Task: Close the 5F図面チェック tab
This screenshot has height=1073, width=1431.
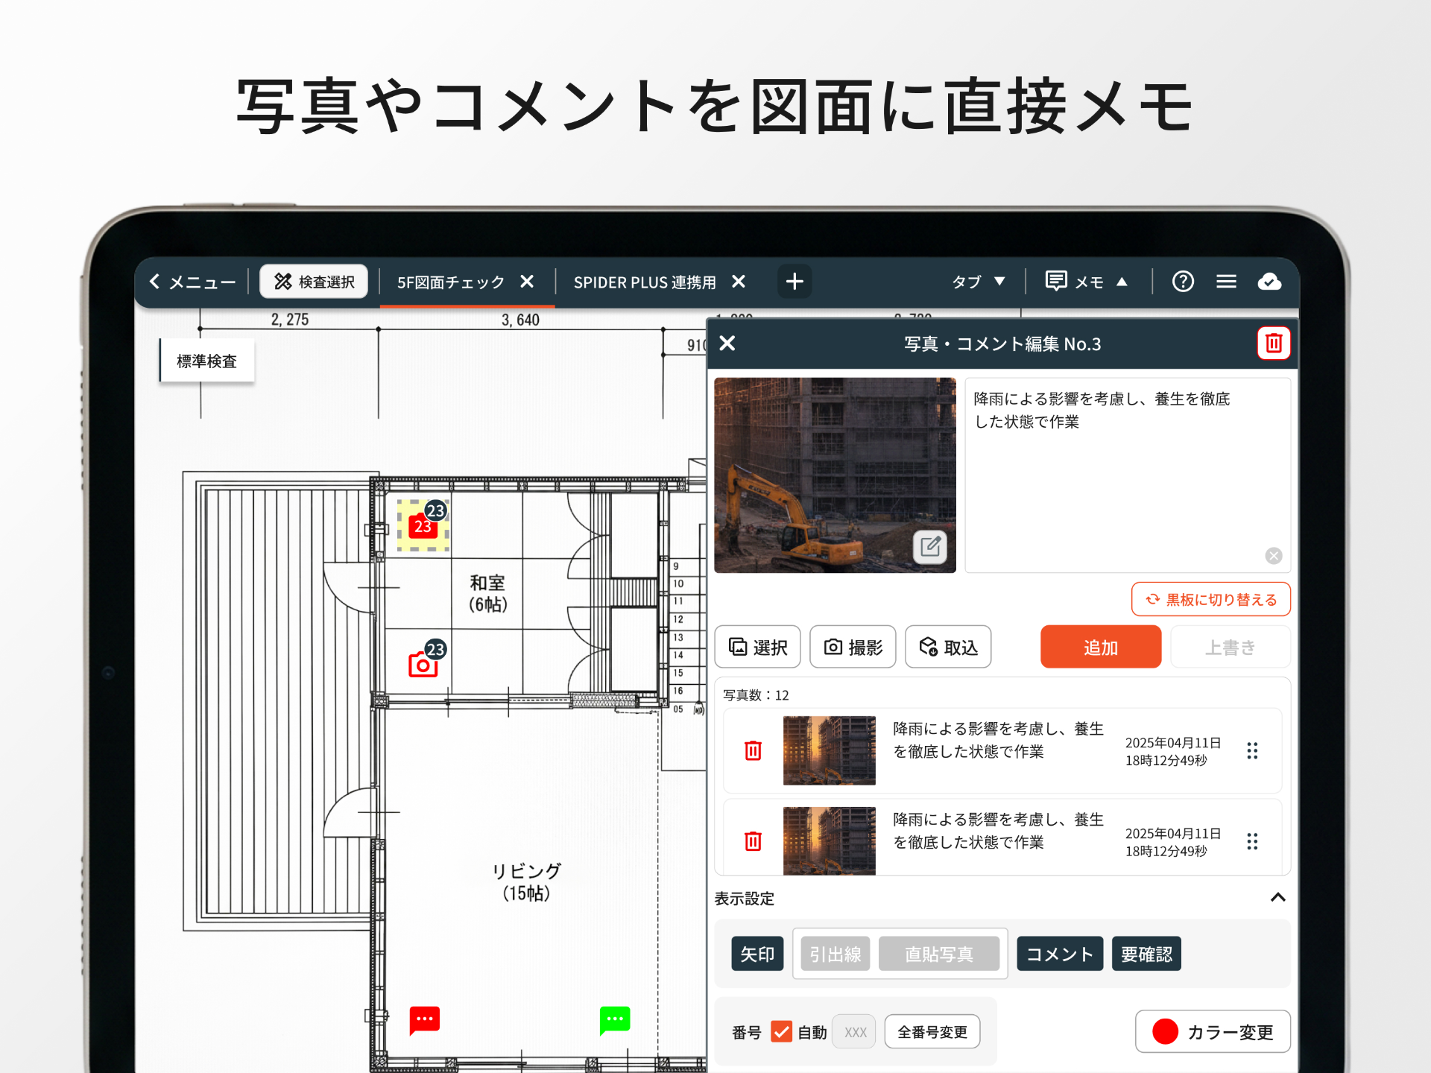Action: (x=527, y=282)
